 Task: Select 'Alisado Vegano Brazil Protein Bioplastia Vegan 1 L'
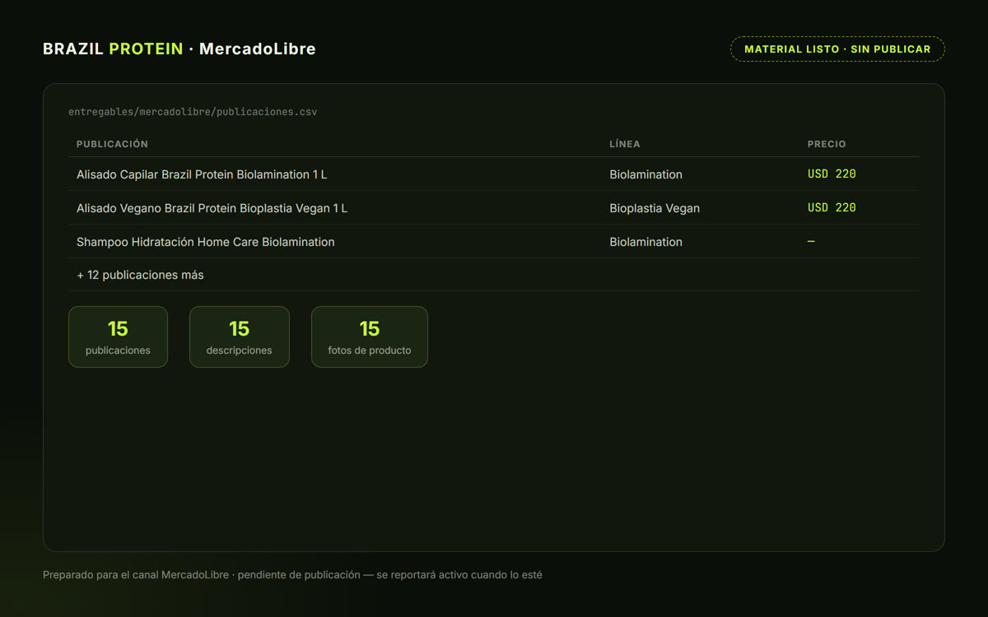(x=212, y=208)
